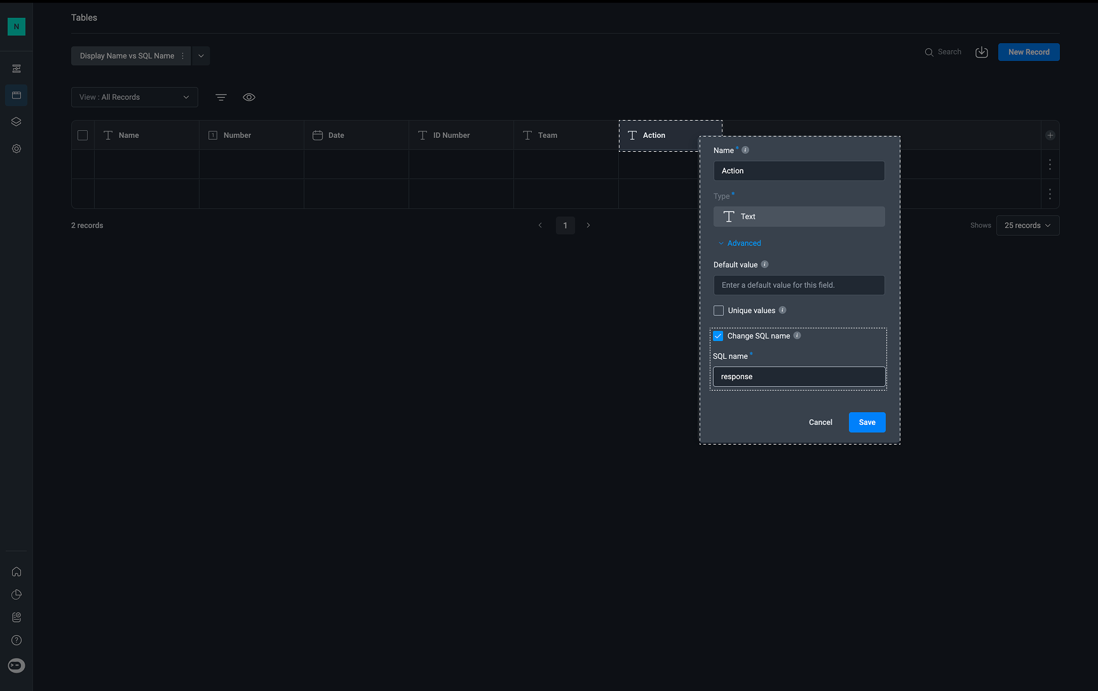Enable the Unique values checkbox
This screenshot has height=691, width=1098.
[x=719, y=311]
